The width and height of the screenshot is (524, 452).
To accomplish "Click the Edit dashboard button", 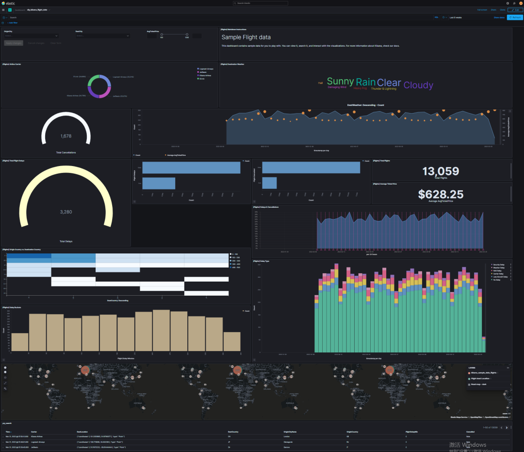I will click(515, 10).
